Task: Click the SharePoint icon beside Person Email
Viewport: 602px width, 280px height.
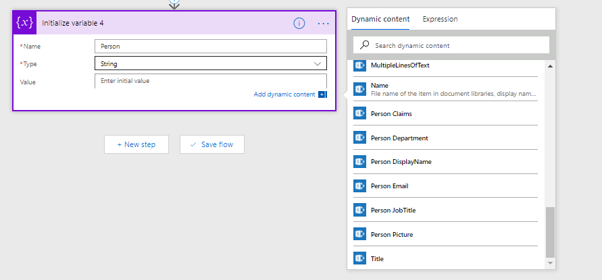Action: (x=359, y=186)
